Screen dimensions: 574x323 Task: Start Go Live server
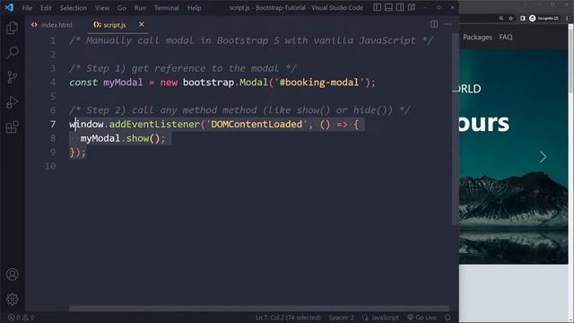click(x=422, y=318)
